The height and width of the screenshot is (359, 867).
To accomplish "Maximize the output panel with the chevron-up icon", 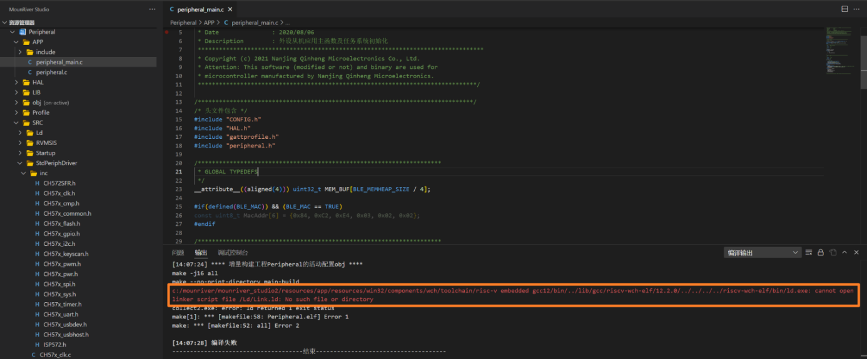I will coord(844,252).
